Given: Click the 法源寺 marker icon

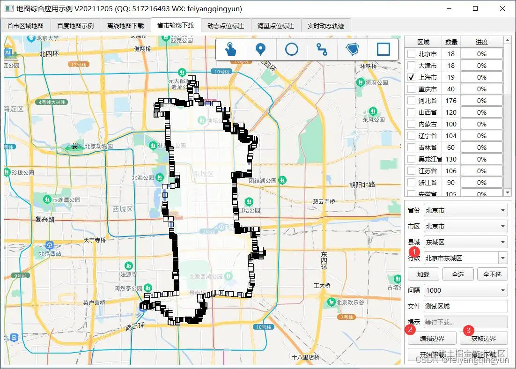Looking at the screenshot, I should (129, 266).
